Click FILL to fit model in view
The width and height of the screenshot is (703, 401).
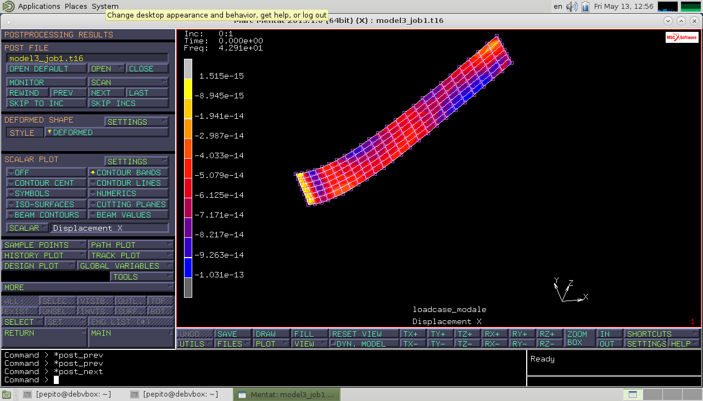tap(309, 334)
